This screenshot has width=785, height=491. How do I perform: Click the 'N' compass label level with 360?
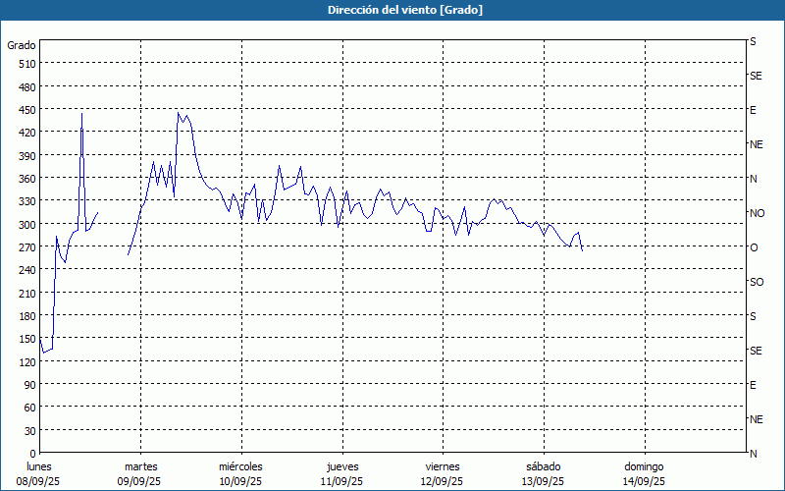[753, 179]
